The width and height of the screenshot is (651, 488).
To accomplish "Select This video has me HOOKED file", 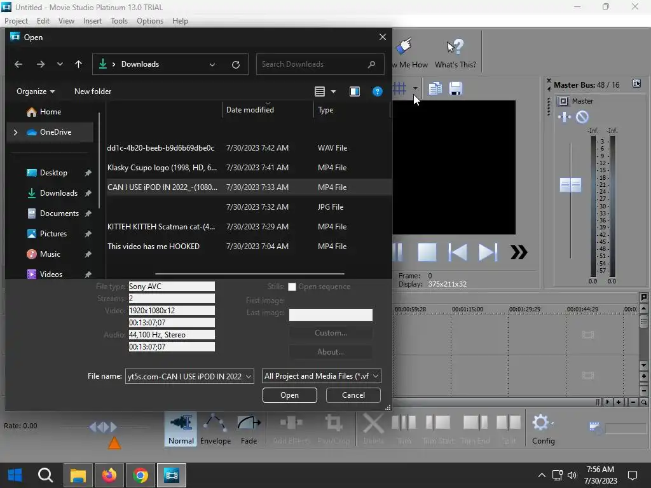I will 249,247.
